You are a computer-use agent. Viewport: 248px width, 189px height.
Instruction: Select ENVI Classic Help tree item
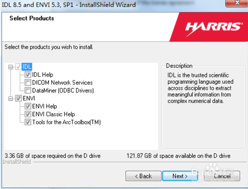click(53, 114)
